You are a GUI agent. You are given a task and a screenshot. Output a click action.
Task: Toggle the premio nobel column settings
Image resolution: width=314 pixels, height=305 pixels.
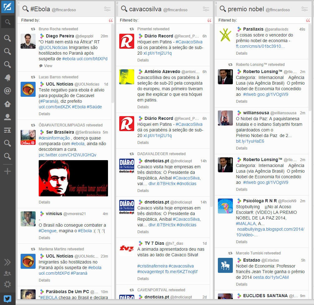coord(305,9)
